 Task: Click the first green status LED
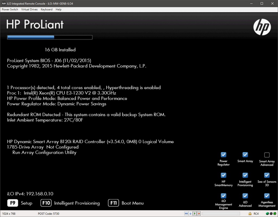(267, 214)
